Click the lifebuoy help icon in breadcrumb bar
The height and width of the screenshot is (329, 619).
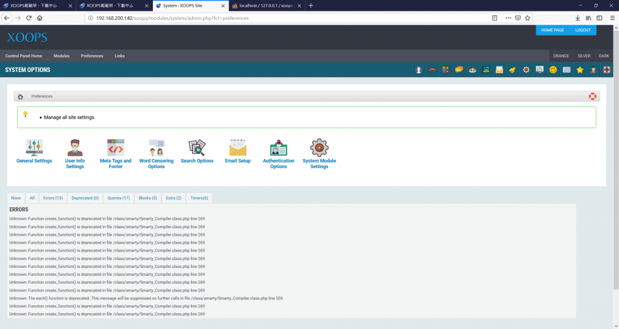592,96
